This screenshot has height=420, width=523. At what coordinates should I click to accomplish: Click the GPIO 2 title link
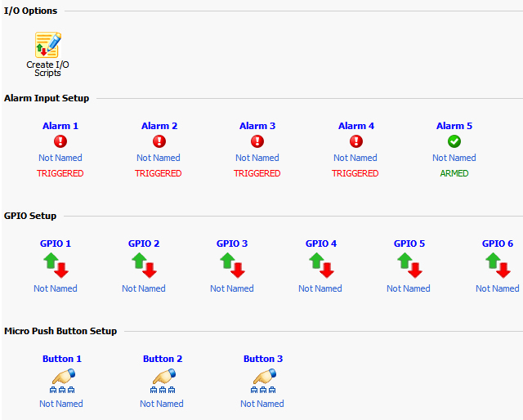tap(144, 244)
